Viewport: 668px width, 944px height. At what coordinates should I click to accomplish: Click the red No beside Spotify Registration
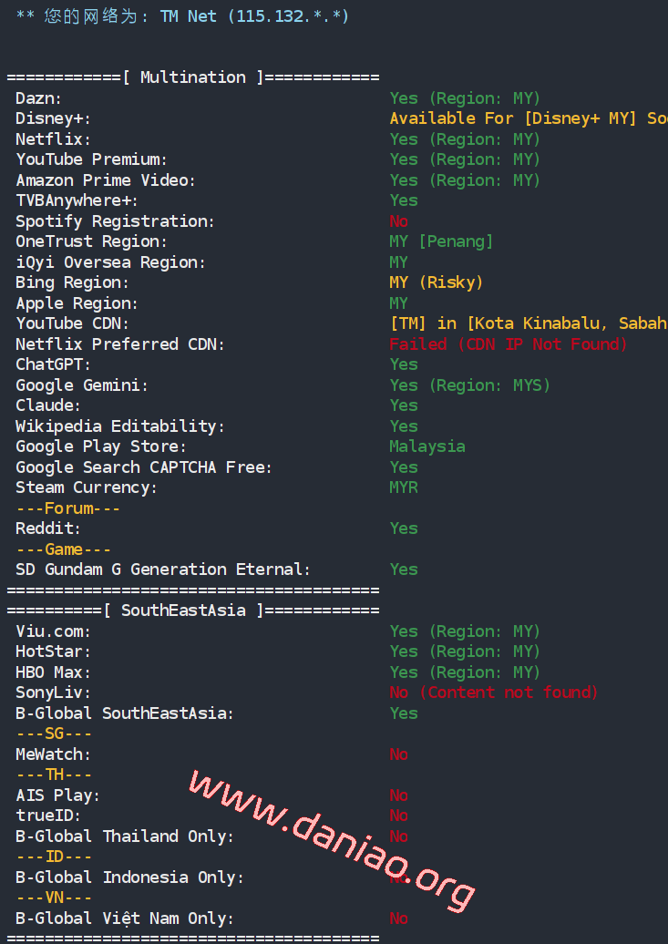coord(398,221)
